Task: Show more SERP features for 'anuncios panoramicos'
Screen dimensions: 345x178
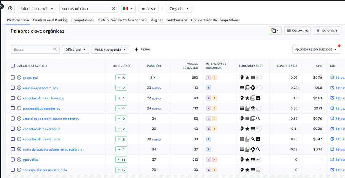Action: (x=259, y=88)
